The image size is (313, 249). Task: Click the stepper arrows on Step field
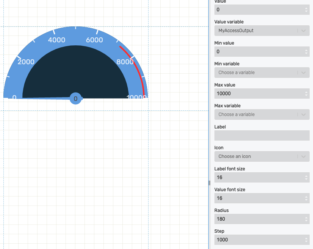[306, 240]
